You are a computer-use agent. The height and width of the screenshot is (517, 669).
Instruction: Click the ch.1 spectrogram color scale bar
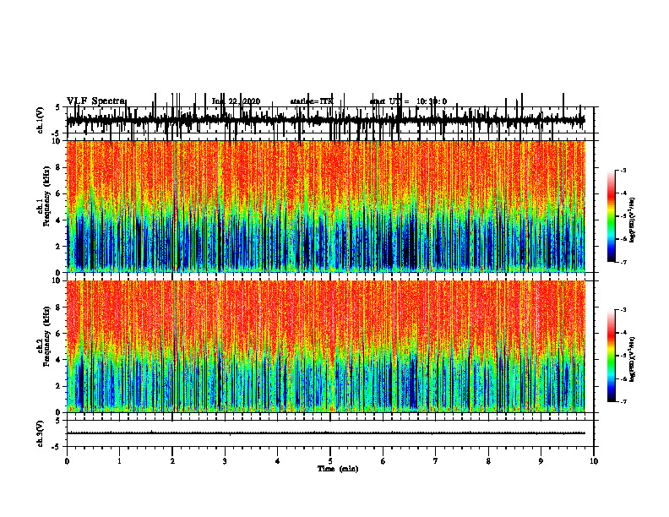pyautogui.click(x=612, y=216)
